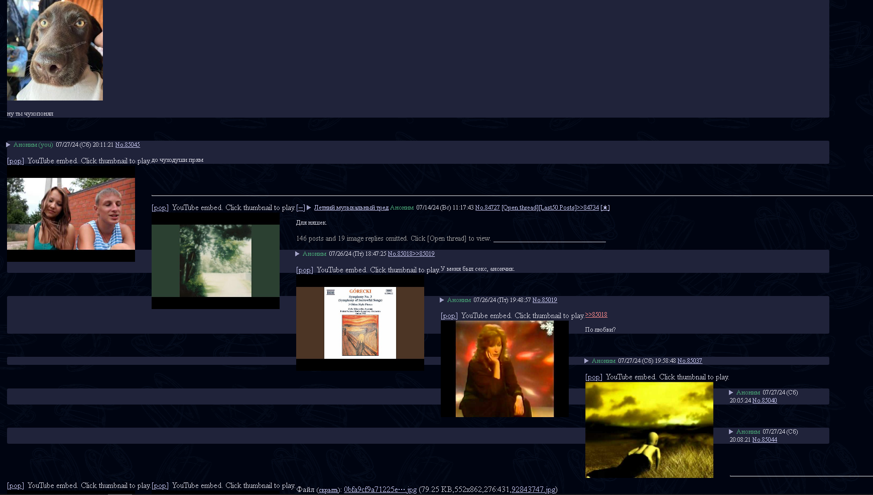Click the text 'ну ты чухопонял'
Viewport: 873px width, 495px height.
pos(30,114)
